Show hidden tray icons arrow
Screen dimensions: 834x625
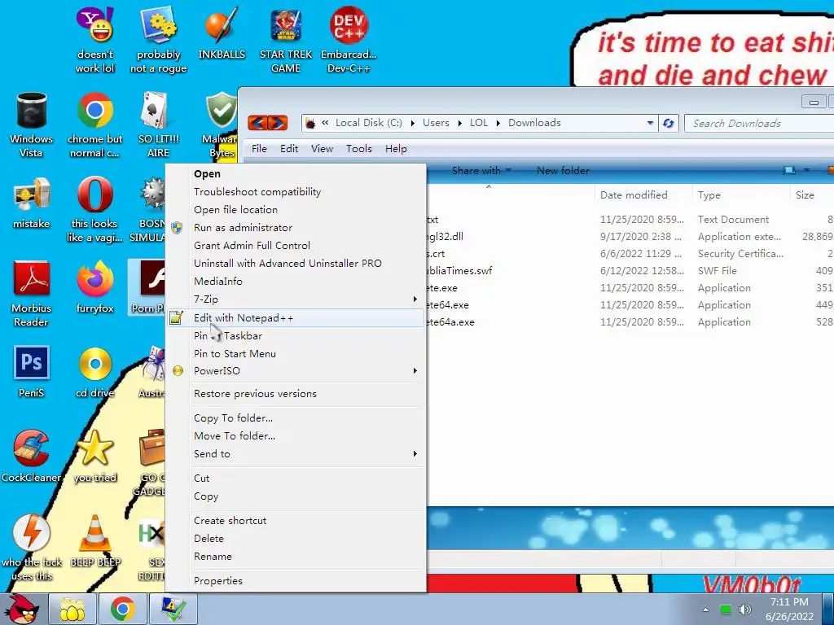(x=705, y=609)
